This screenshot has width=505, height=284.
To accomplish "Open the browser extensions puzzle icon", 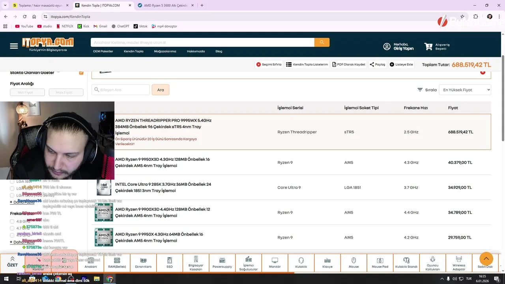I will [x=475, y=17].
